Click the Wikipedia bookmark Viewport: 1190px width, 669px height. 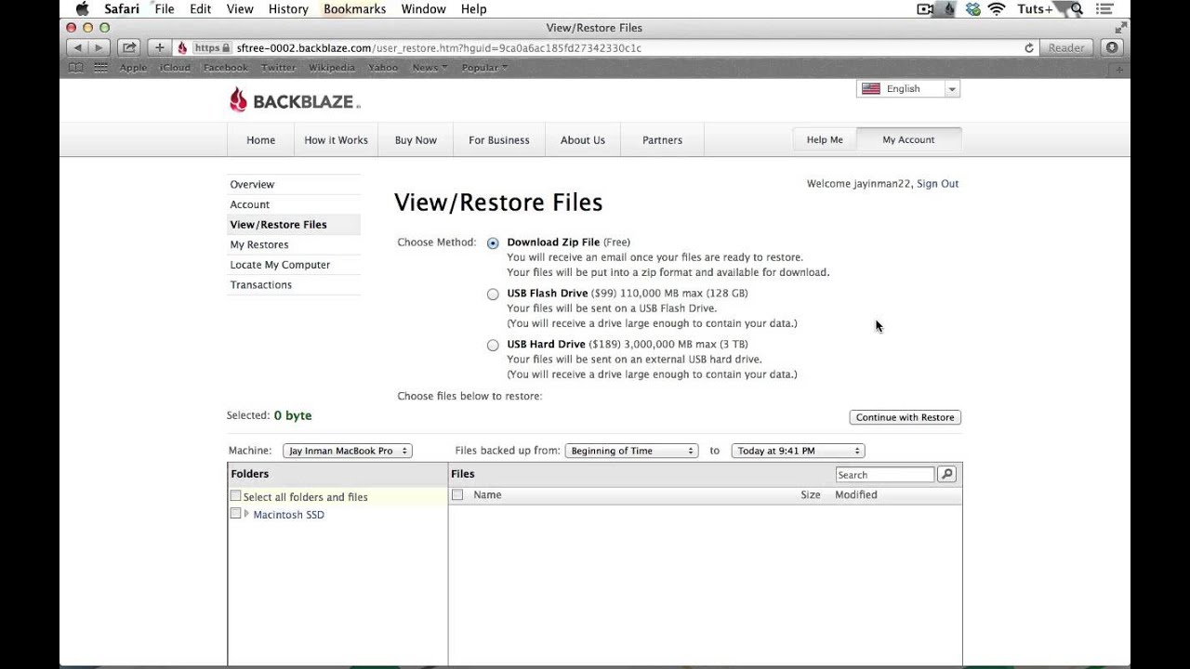coord(332,68)
